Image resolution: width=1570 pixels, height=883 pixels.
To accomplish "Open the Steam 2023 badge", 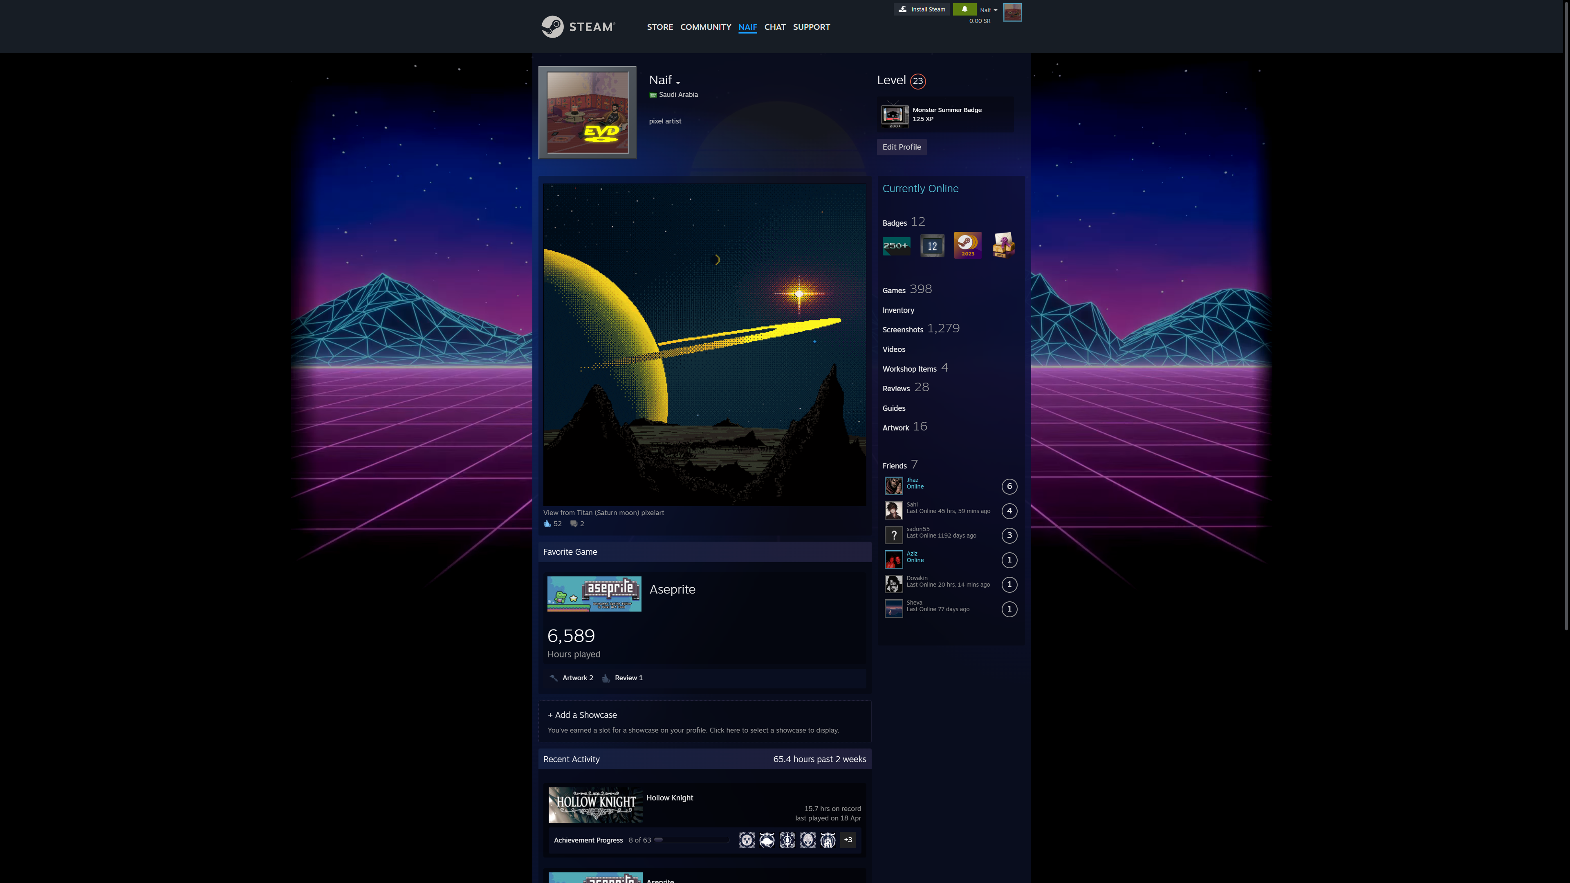I will [967, 246].
